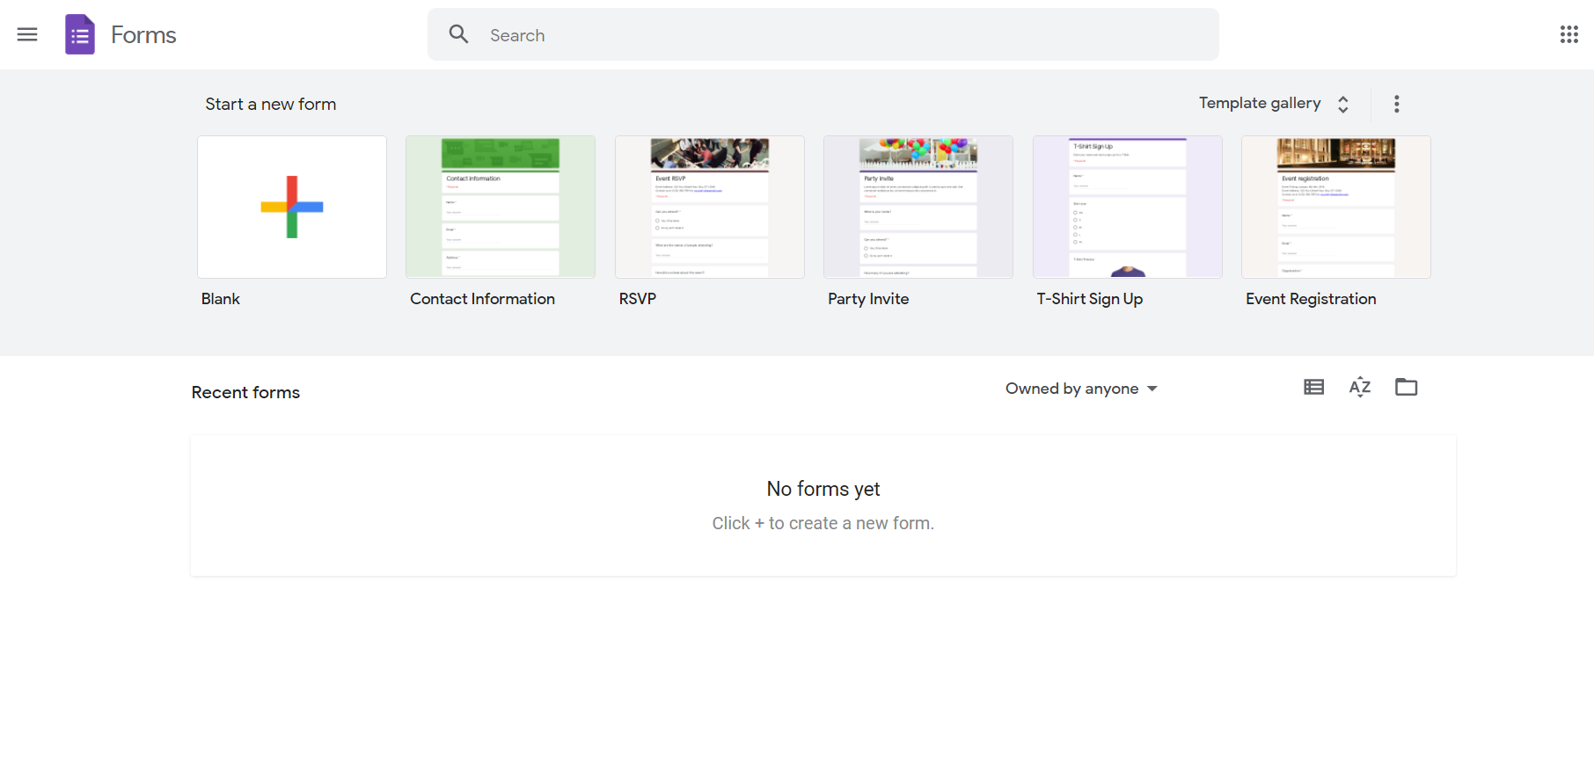This screenshot has height=771, width=1594.
Task: Click the Contact Information label text
Action: tap(482, 299)
